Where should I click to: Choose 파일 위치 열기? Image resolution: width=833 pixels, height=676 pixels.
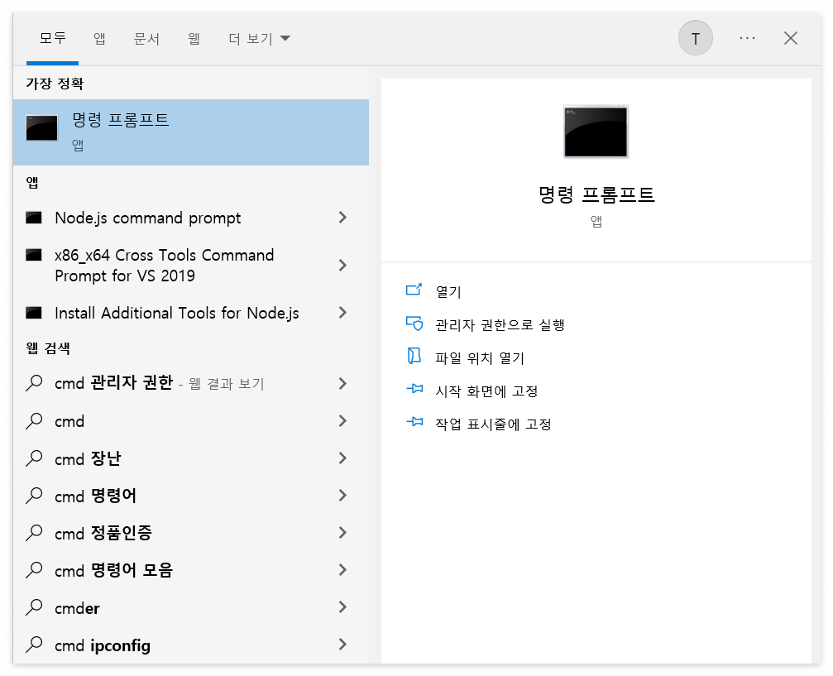click(x=479, y=357)
